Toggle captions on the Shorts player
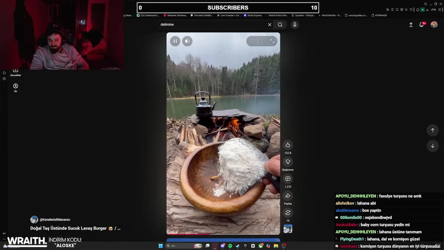Viewport: 444px width, 250px height. pyautogui.click(x=251, y=41)
